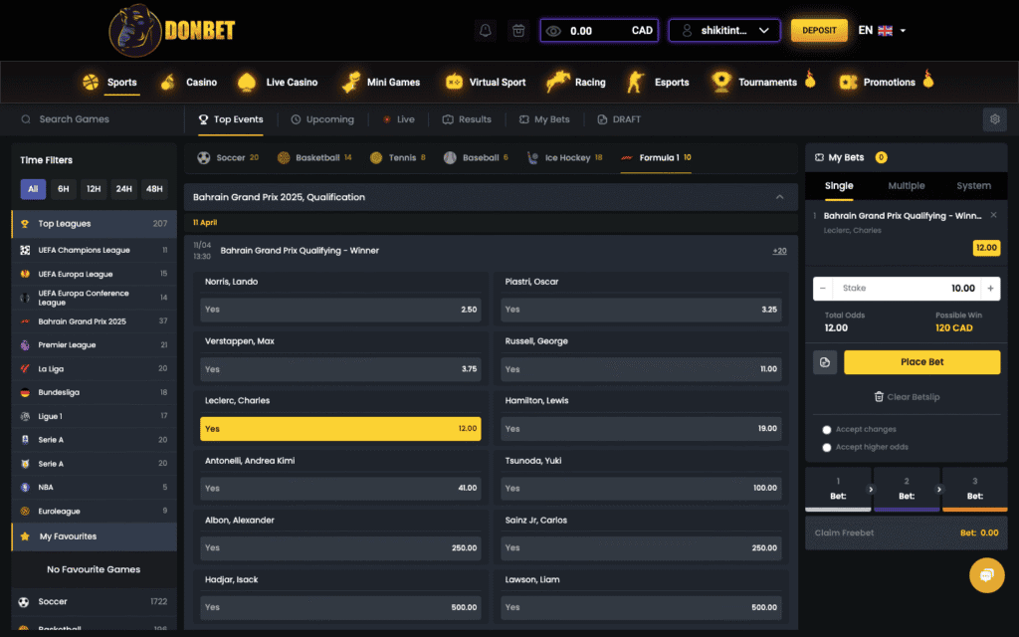The width and height of the screenshot is (1019, 637).
Task: Select the 48H time filter
Action: click(154, 189)
